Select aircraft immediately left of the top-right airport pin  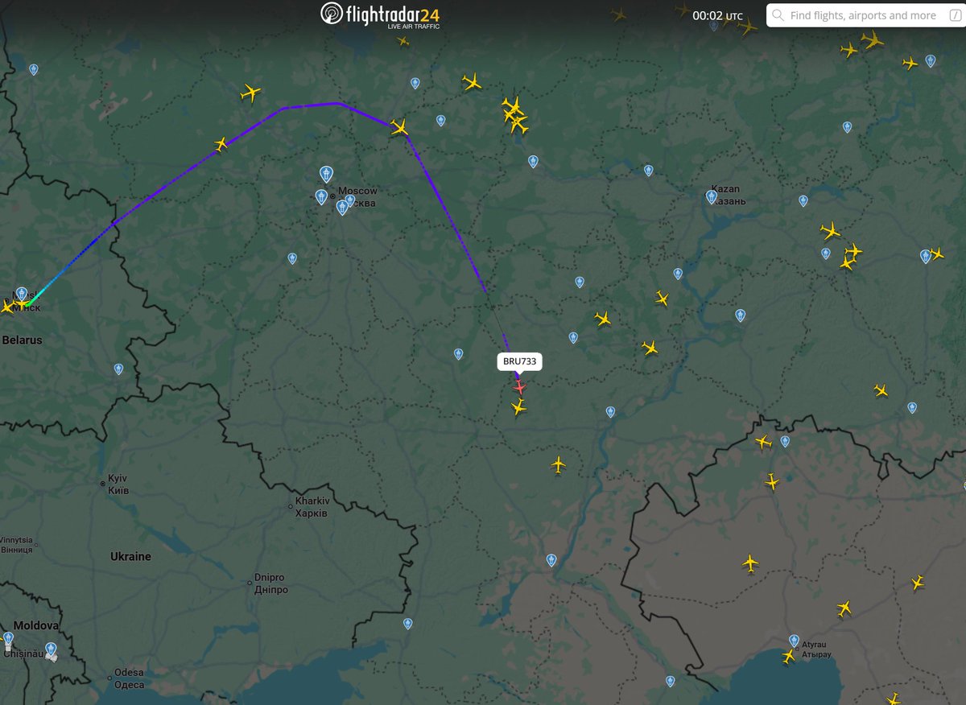[910, 63]
